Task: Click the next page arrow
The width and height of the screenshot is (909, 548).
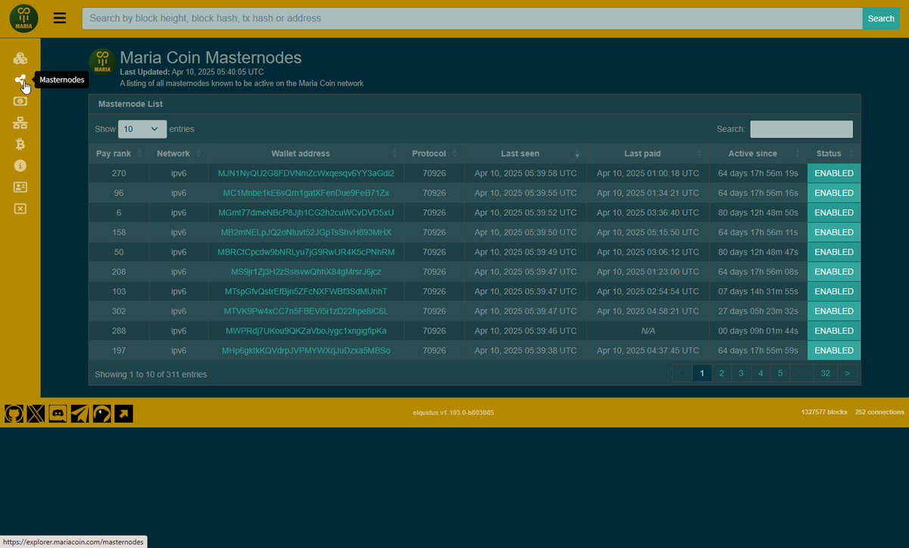Action: (847, 373)
